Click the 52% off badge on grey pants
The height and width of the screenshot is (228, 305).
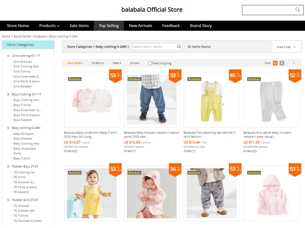pos(295,76)
